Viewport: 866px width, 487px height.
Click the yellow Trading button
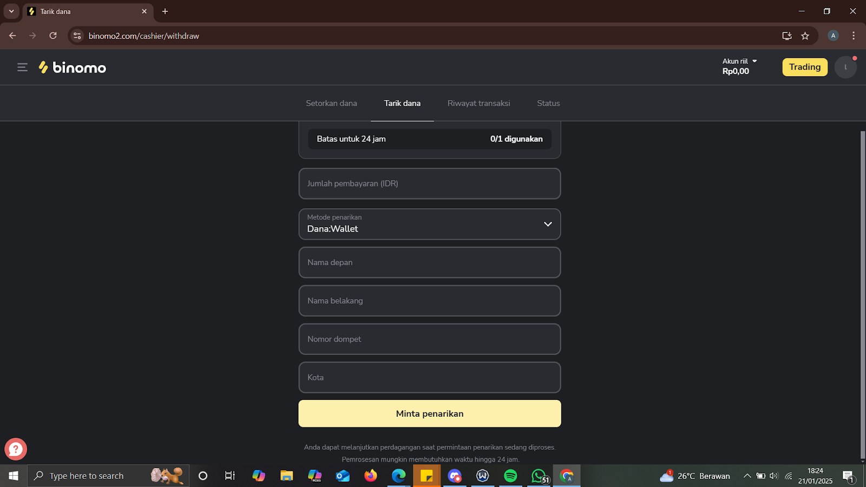click(804, 67)
